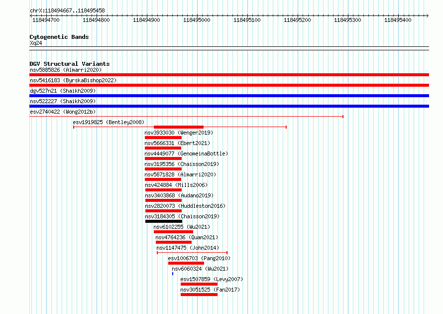The width and height of the screenshot is (443, 314).
Task: Open nsv6102255 (Wu2021) label
Action: click(182, 227)
